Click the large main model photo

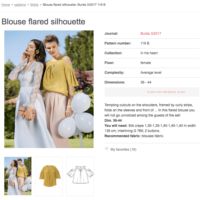[49, 89]
